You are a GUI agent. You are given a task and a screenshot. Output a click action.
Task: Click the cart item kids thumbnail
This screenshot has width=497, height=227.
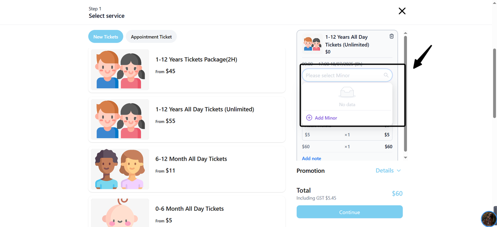pos(312,44)
